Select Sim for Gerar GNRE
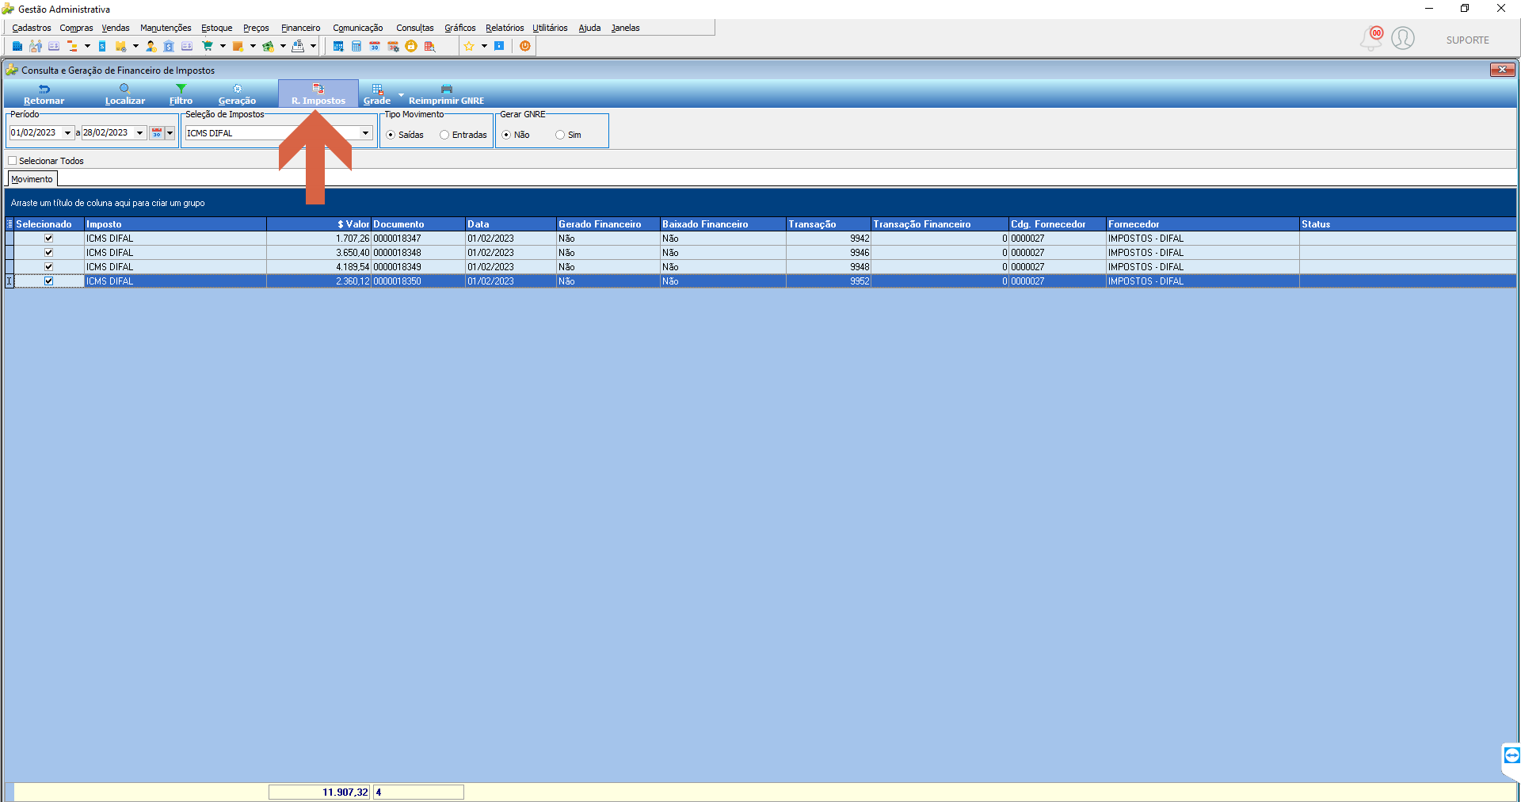Image resolution: width=1521 pixels, height=802 pixels. (560, 135)
